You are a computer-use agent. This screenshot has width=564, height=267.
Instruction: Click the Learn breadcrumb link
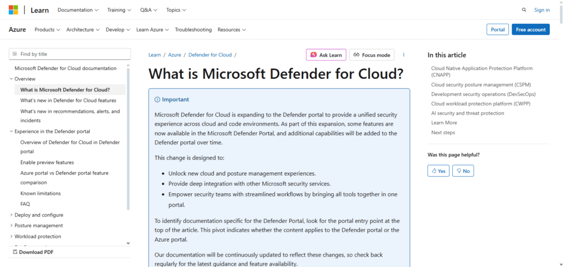(x=155, y=55)
